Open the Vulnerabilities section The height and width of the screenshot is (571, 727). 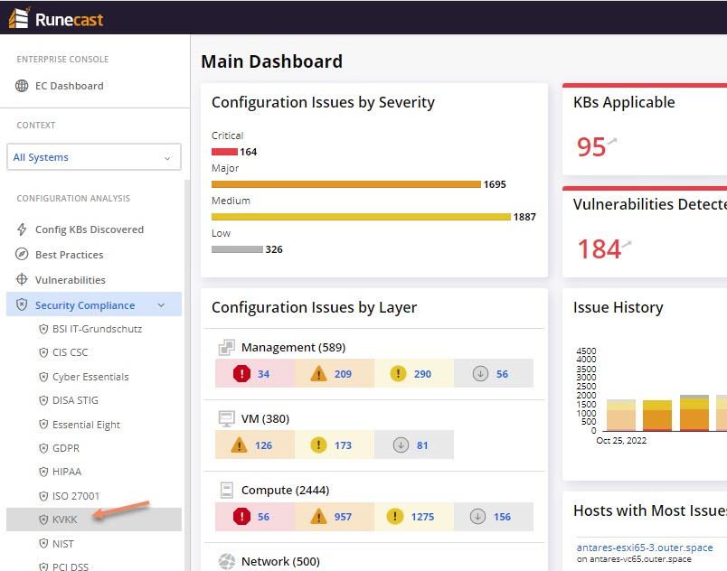tap(71, 280)
